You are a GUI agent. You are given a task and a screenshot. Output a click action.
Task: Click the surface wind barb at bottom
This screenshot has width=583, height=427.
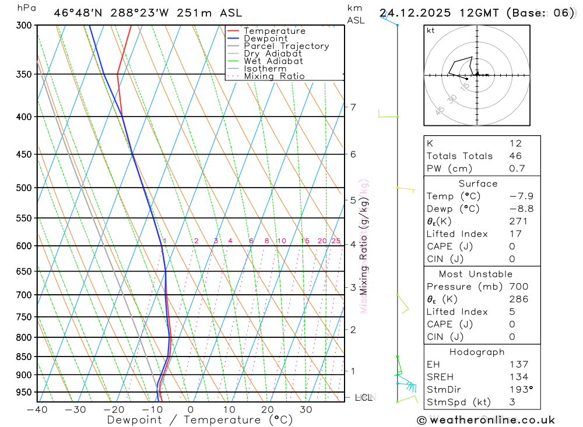coord(407,399)
